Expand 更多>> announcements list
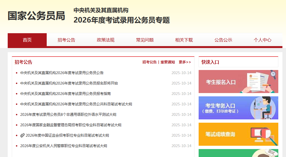The height and width of the screenshot is (157, 286). click(x=185, y=62)
